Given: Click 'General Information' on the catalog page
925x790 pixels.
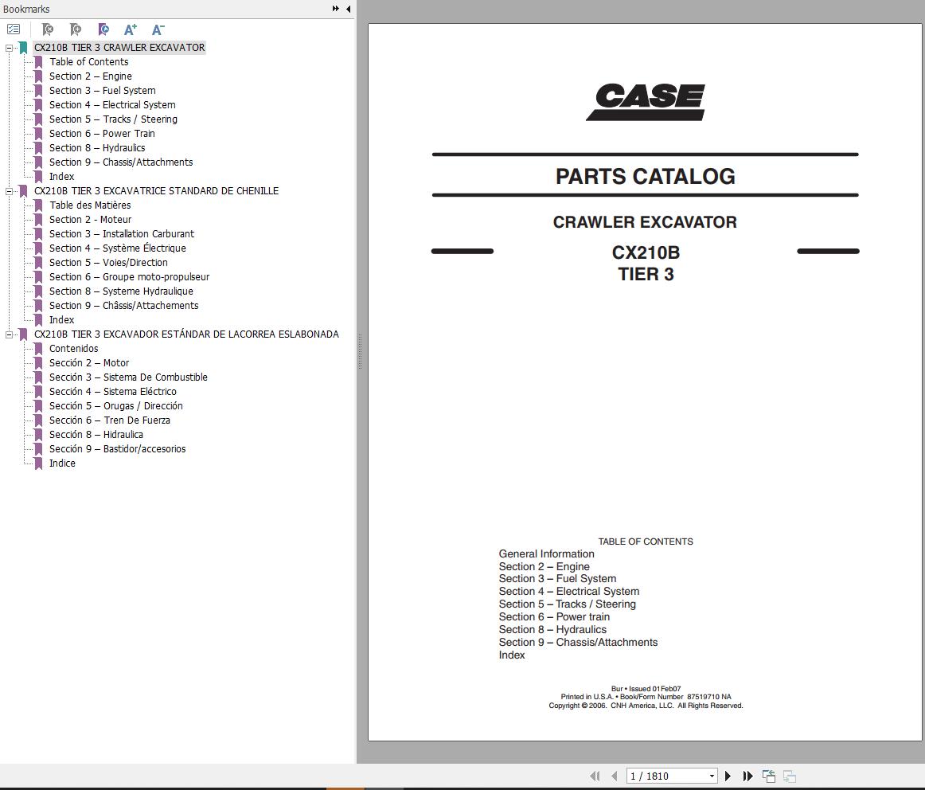Looking at the screenshot, I should [546, 554].
